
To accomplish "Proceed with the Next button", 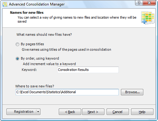I will (x=93, y=112).
